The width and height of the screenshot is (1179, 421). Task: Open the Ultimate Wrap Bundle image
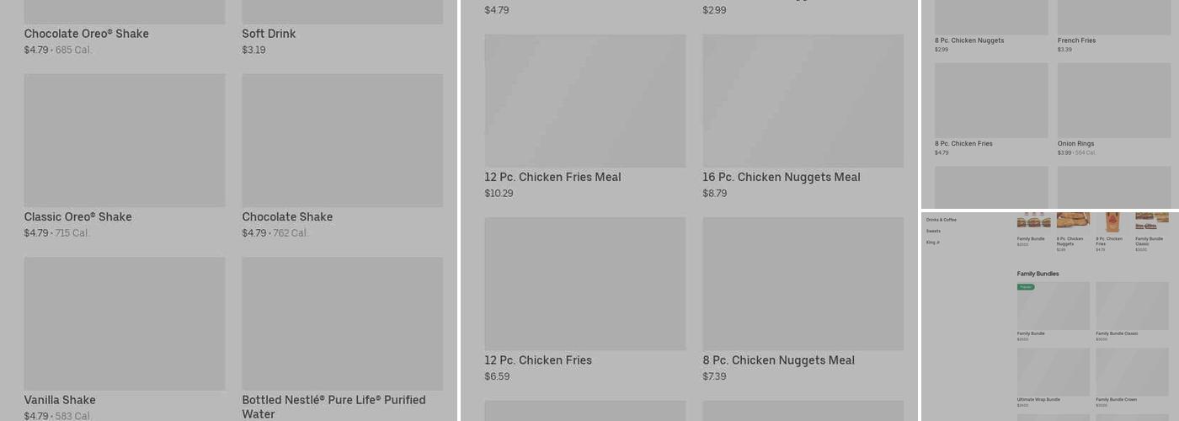(1053, 371)
